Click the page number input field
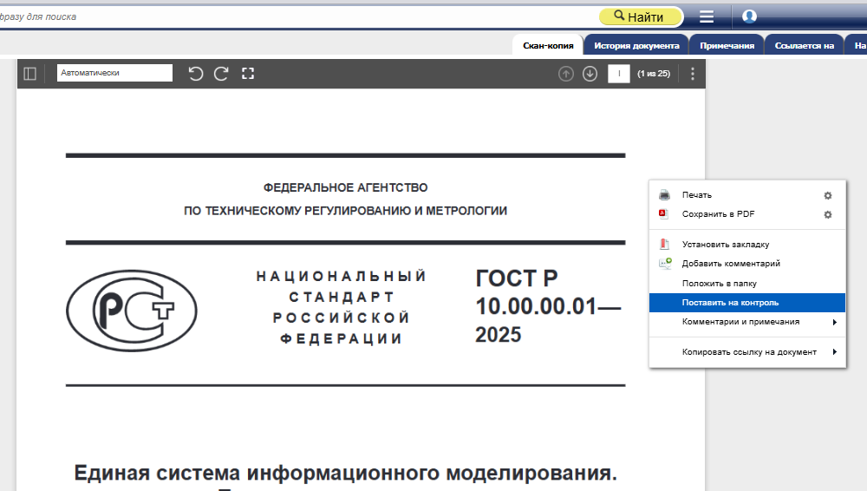The width and height of the screenshot is (867, 491). (x=619, y=74)
